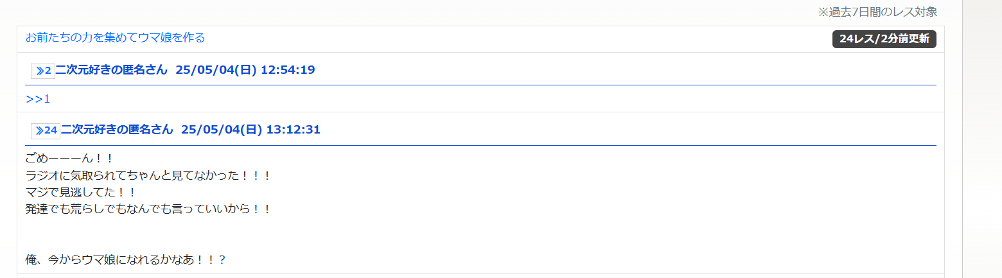This screenshot has height=278, width=1002.
Task: Click the 25/05/04(日) 13:12:31 timestamp
Action: (x=251, y=130)
